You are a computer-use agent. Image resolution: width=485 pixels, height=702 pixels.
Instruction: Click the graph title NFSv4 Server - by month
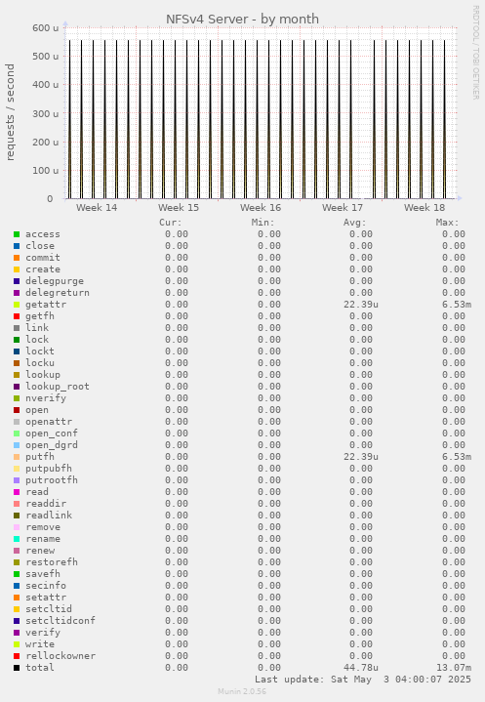[x=242, y=20]
